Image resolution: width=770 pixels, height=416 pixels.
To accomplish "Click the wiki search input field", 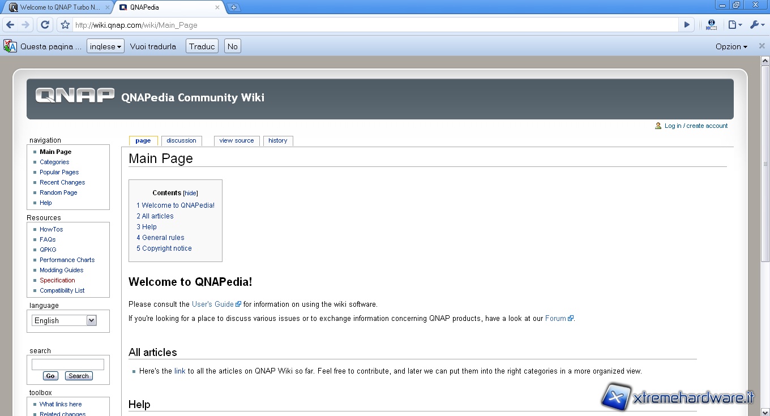I will (67, 364).
